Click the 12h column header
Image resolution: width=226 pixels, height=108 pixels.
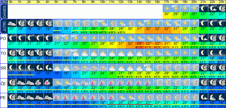(121, 2)
